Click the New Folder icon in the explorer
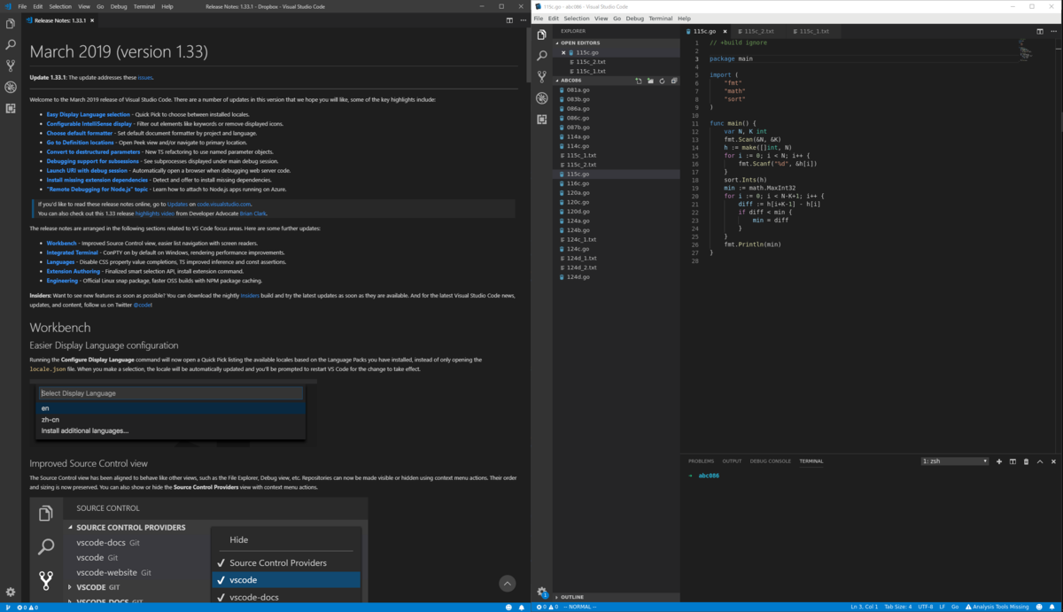This screenshot has width=1063, height=612. pos(652,81)
